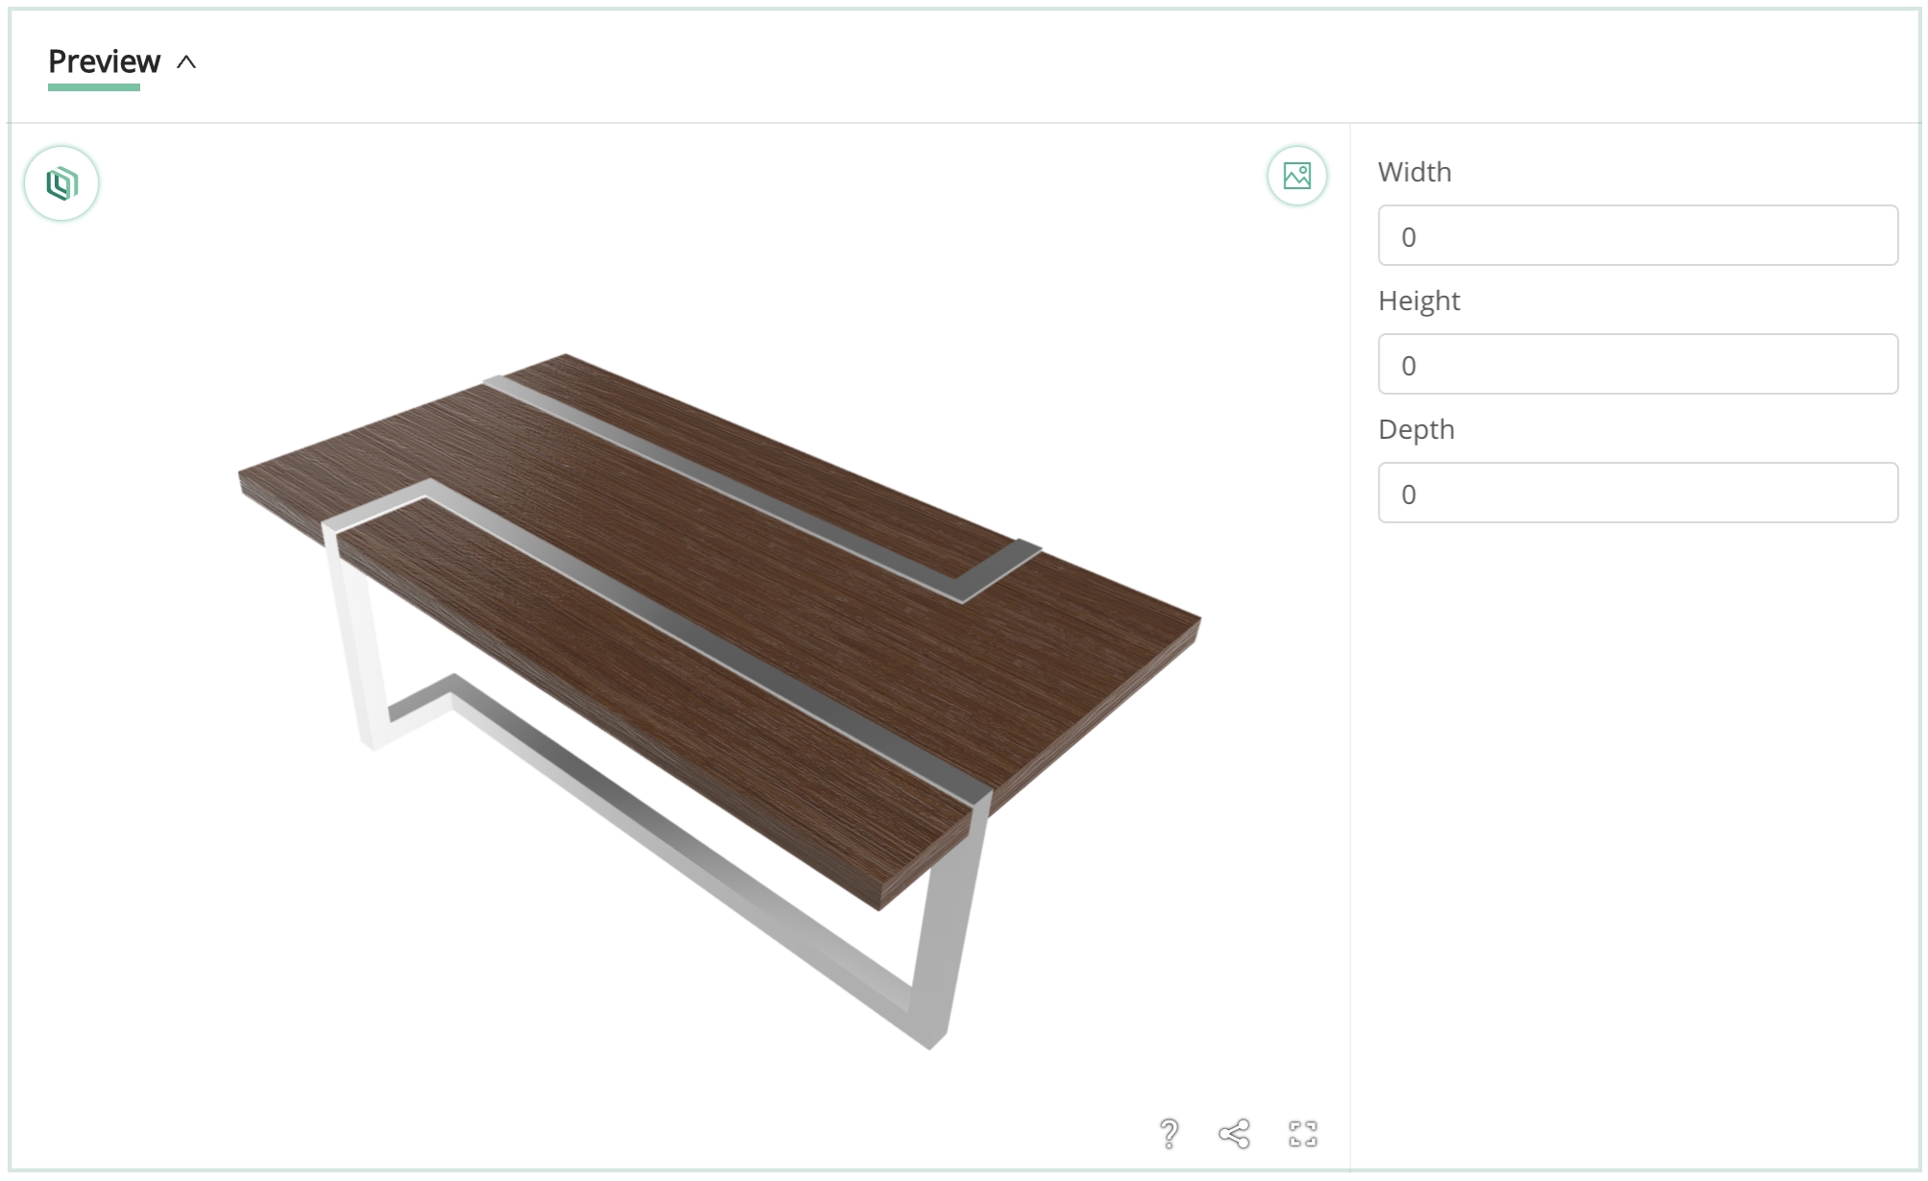Image resolution: width=1928 pixels, height=1181 pixels.
Task: Open the picture snapshot icon in viewer
Action: (1296, 176)
